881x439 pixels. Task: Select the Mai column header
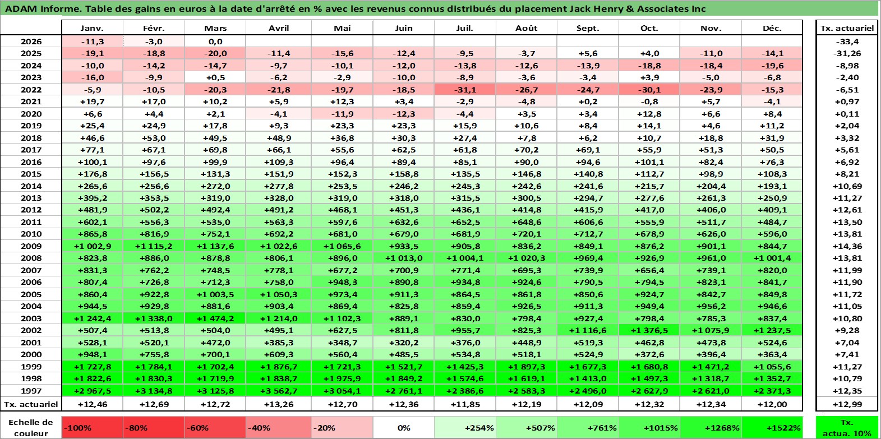(x=342, y=28)
